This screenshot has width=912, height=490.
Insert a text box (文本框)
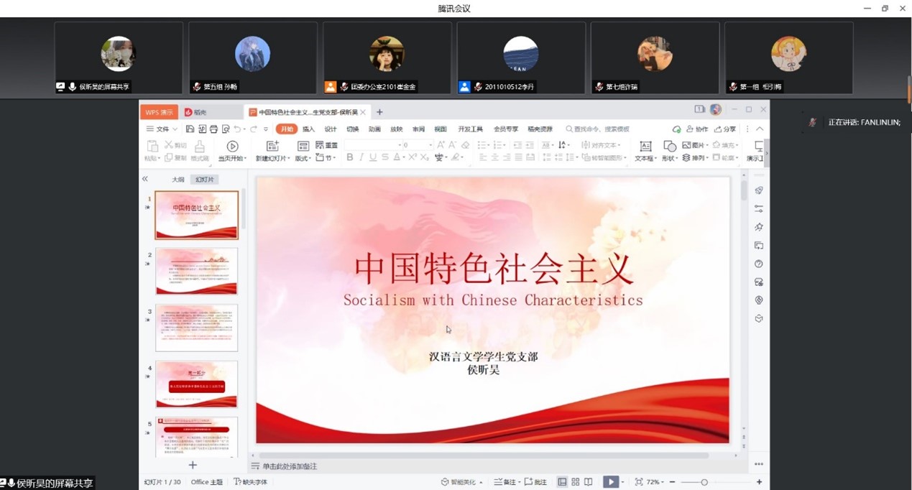pyautogui.click(x=645, y=147)
